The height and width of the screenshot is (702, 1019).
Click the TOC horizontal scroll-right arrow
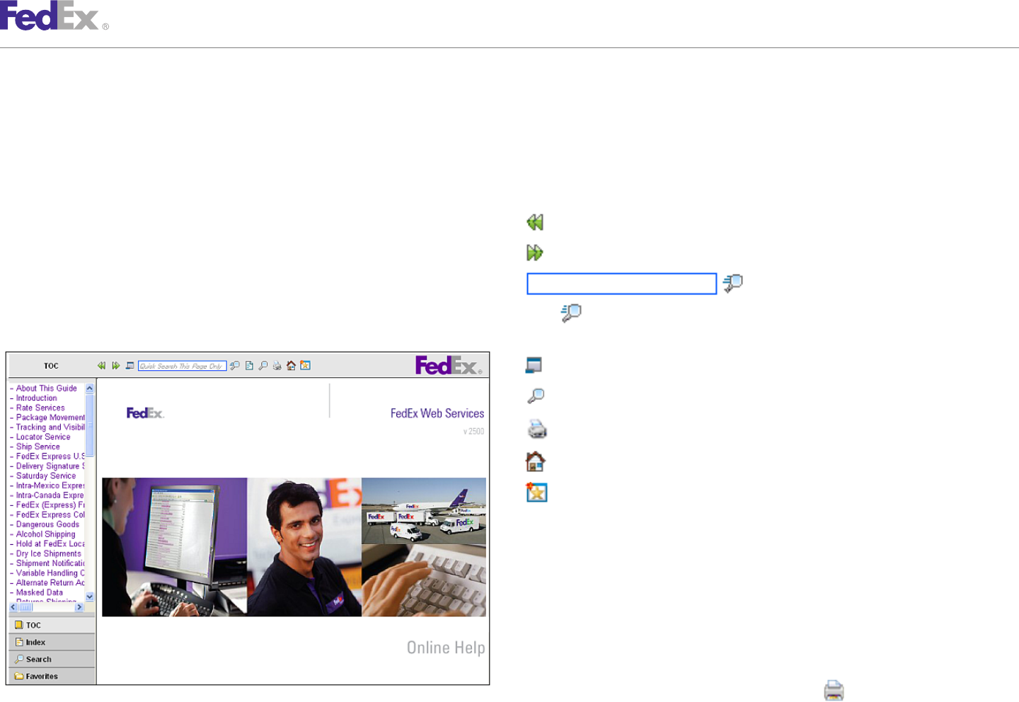(x=79, y=607)
